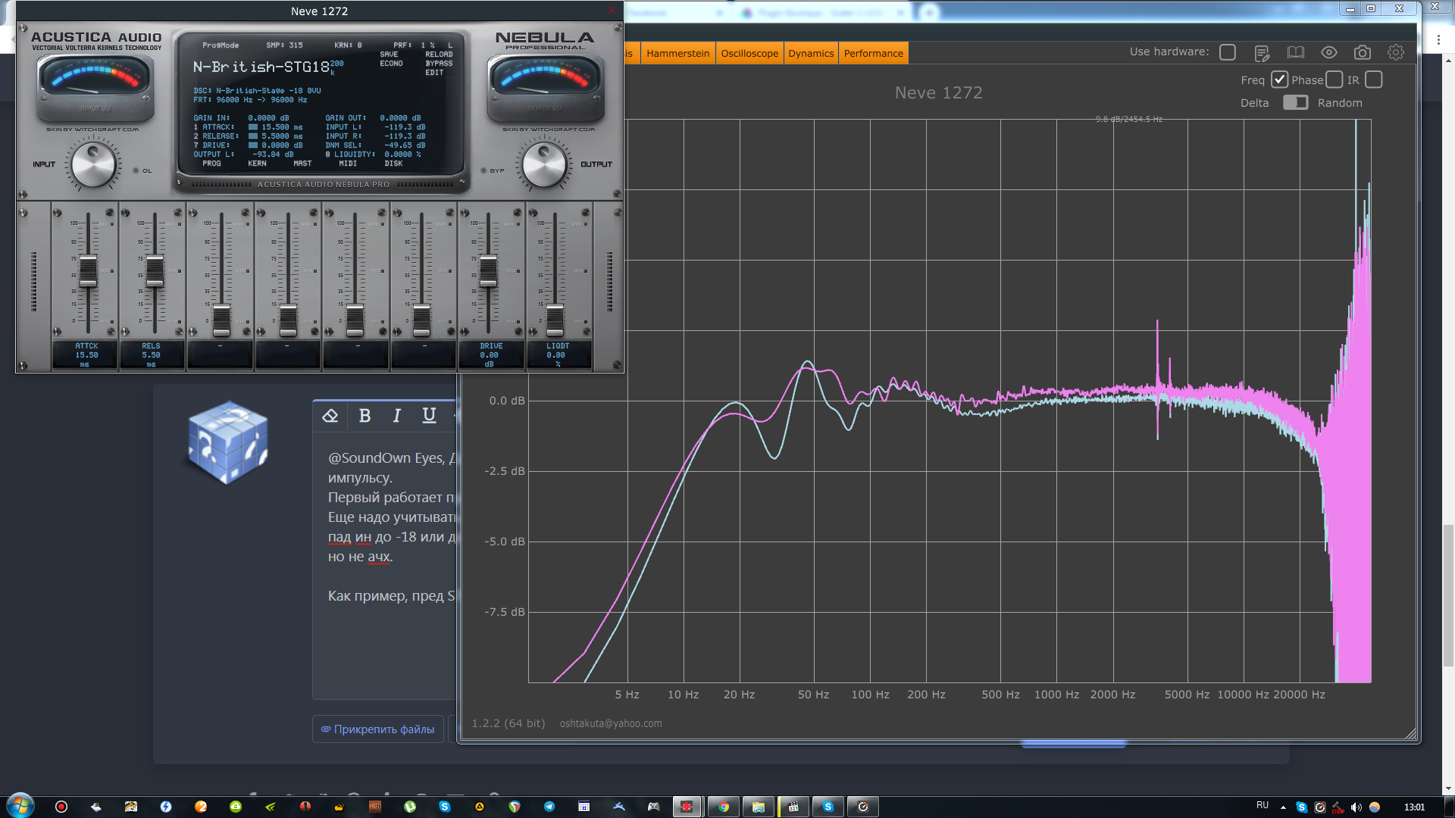Screen dimensions: 1455x818
Task: Click the Прикрепить файлы link
Action: [377, 729]
